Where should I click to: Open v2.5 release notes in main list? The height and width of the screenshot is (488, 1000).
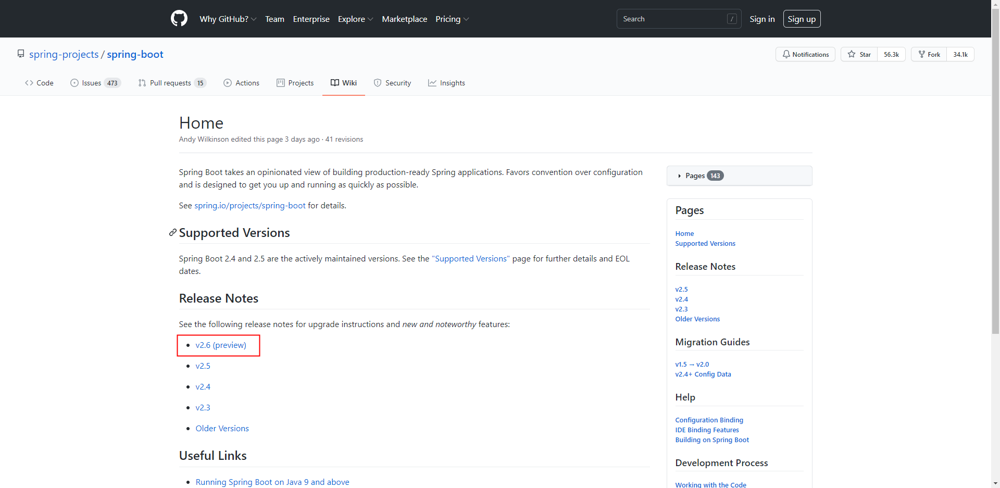(203, 366)
